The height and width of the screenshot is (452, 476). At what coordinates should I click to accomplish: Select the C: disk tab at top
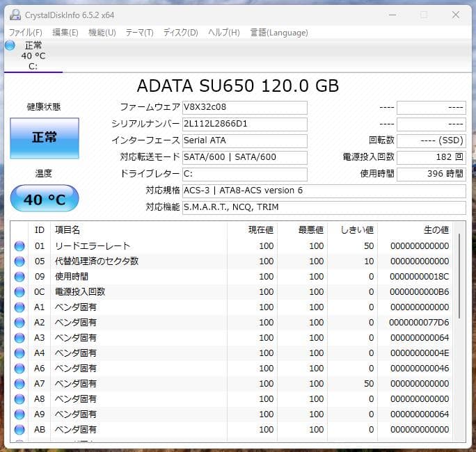point(33,56)
